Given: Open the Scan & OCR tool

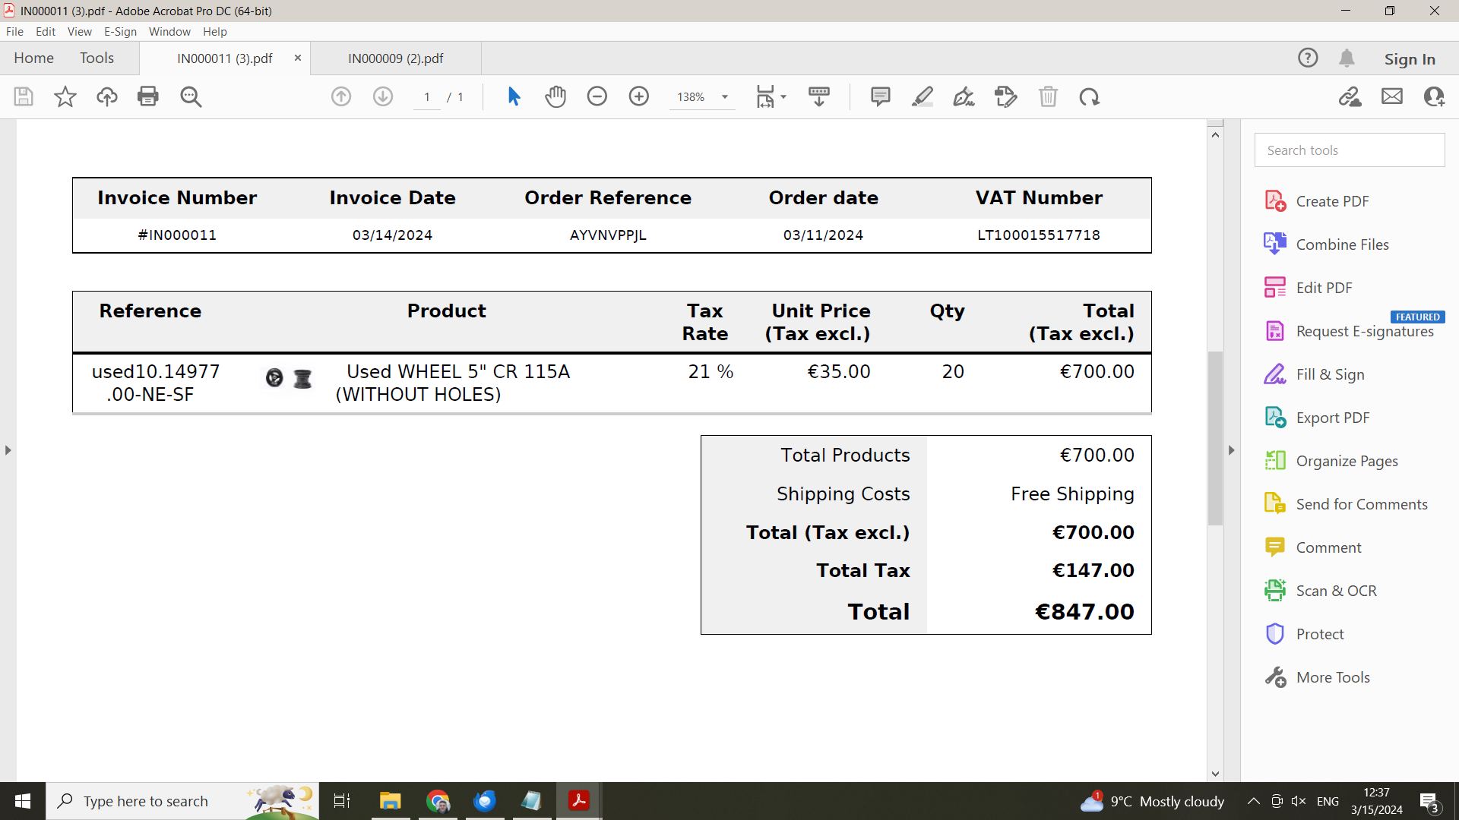Looking at the screenshot, I should [1335, 591].
